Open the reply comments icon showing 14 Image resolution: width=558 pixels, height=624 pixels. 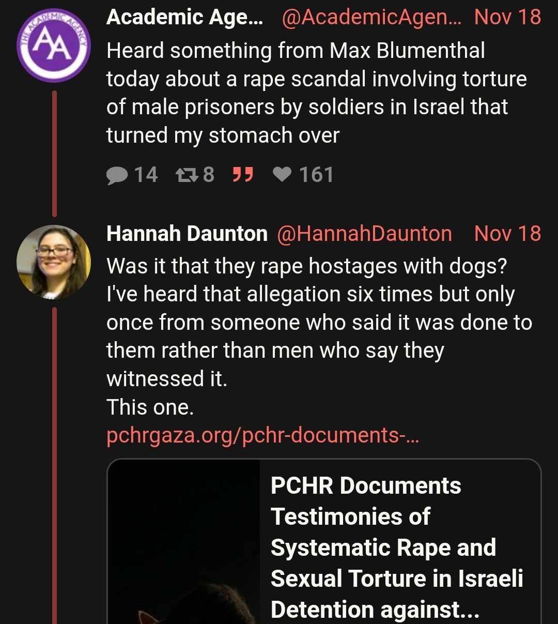(x=117, y=175)
